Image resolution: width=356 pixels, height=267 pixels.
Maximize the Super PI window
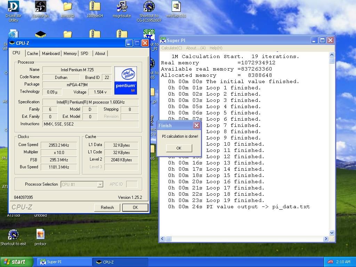click(x=322, y=40)
